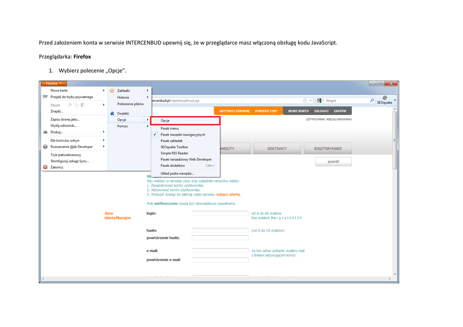Click the private browsing mask icon
463x327 pixels.
45,97
